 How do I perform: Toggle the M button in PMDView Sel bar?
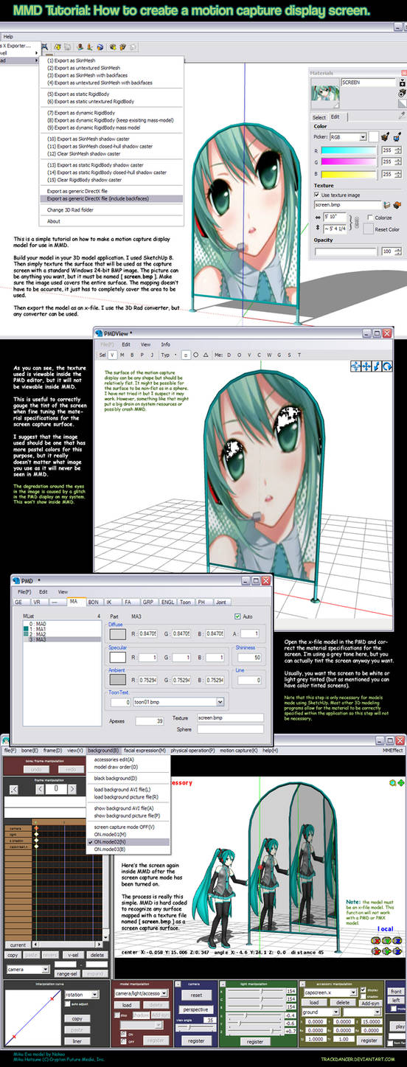point(122,355)
